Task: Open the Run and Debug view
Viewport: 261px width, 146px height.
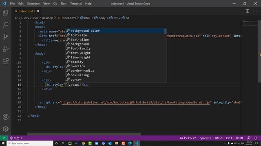Action: pos(5,49)
